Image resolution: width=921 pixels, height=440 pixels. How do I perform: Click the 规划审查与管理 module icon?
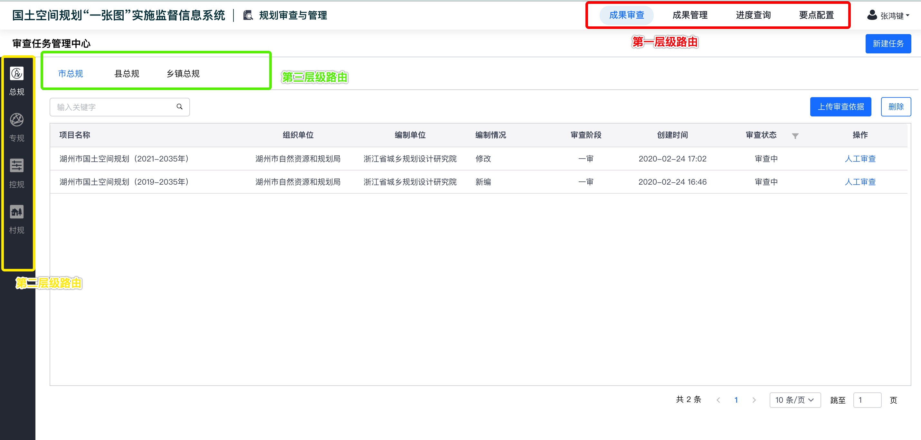pyautogui.click(x=248, y=15)
